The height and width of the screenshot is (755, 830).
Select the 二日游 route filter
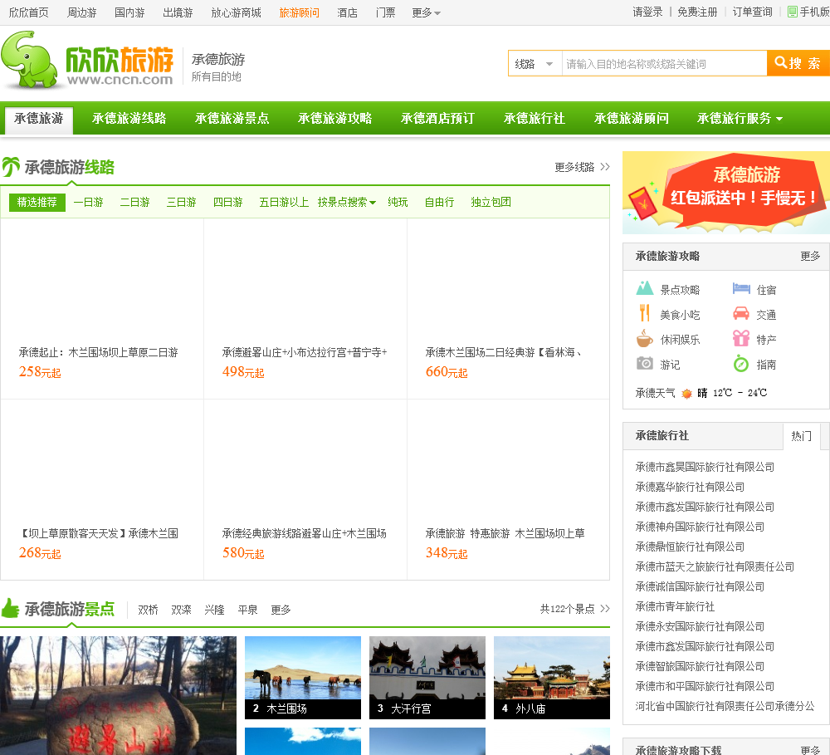click(134, 202)
